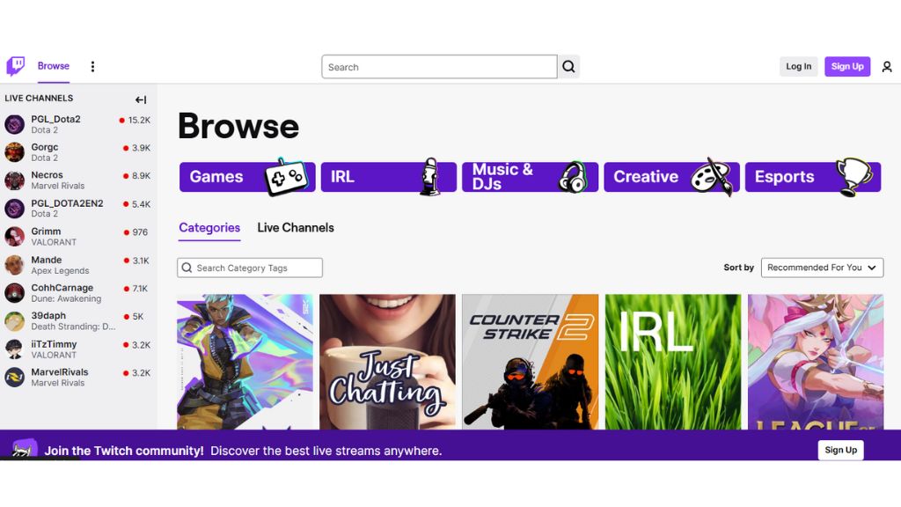Open Sort by Recommended For You dropdown
901x507 pixels.
[x=822, y=268]
